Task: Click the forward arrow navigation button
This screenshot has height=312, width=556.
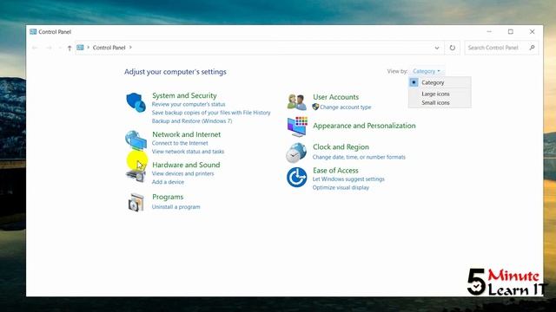Action: [49, 48]
